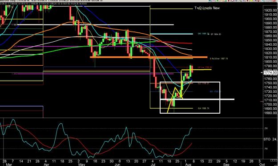The height and width of the screenshot is (166, 278).
Task: Click the May month label on time axis
Action: pyautogui.click(x=81, y=164)
